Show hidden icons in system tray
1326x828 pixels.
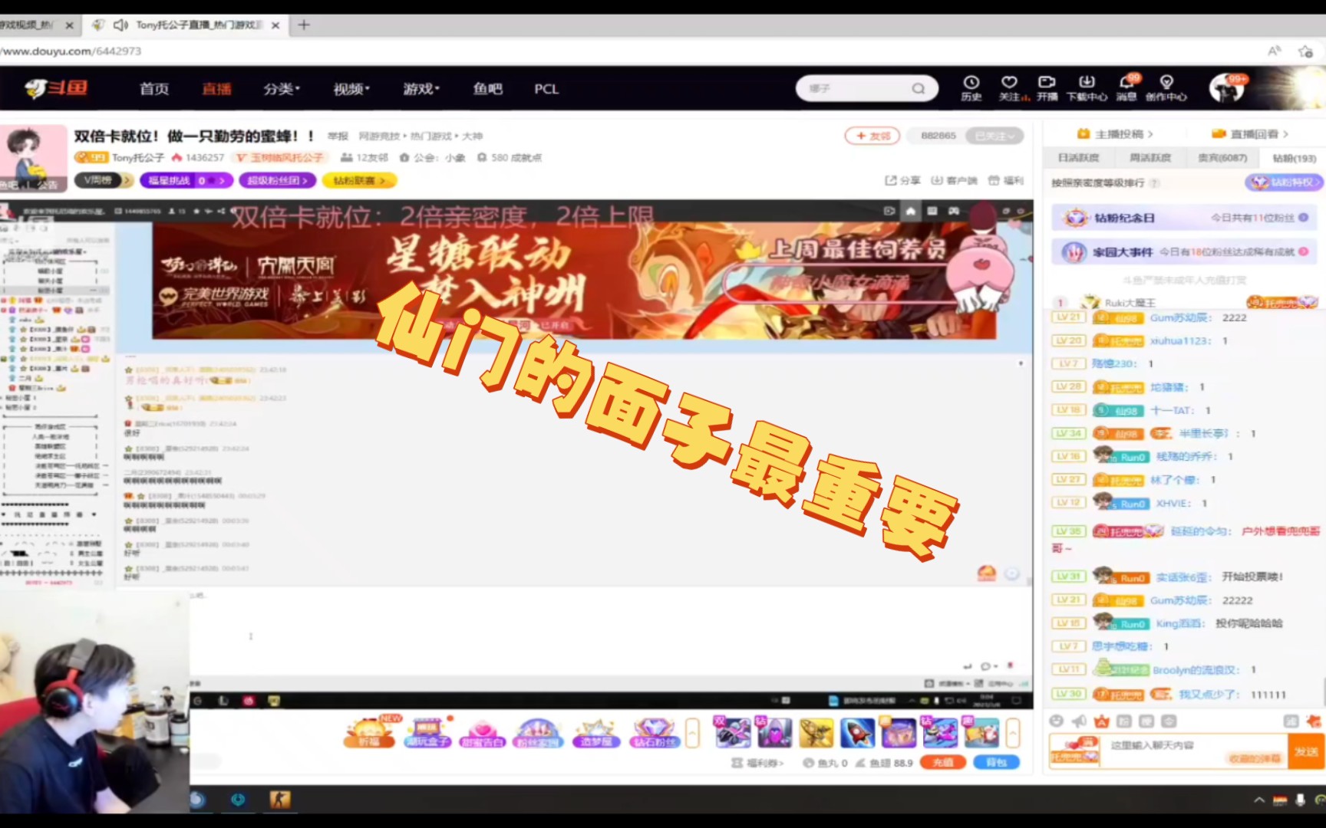click(x=1259, y=800)
